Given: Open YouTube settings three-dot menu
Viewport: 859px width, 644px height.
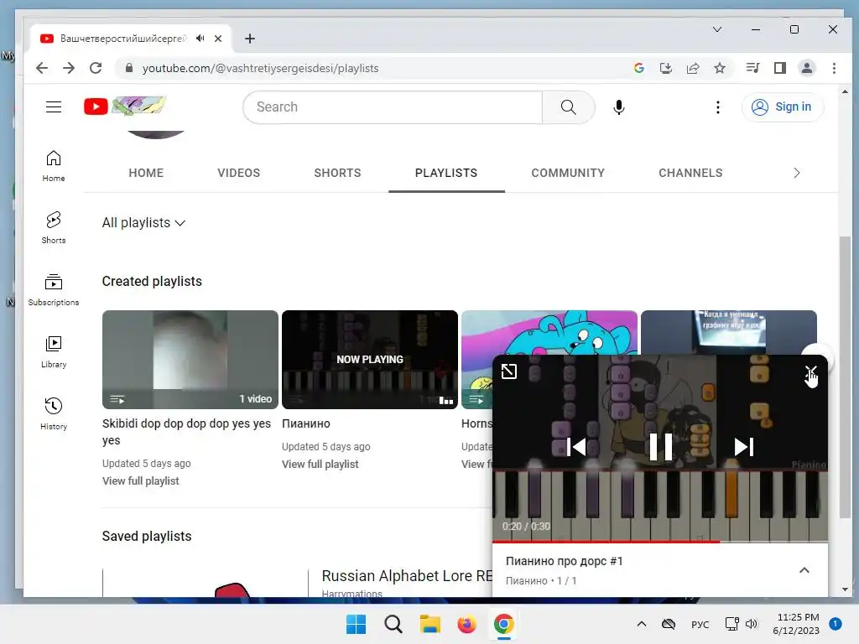Looking at the screenshot, I should click(x=718, y=107).
